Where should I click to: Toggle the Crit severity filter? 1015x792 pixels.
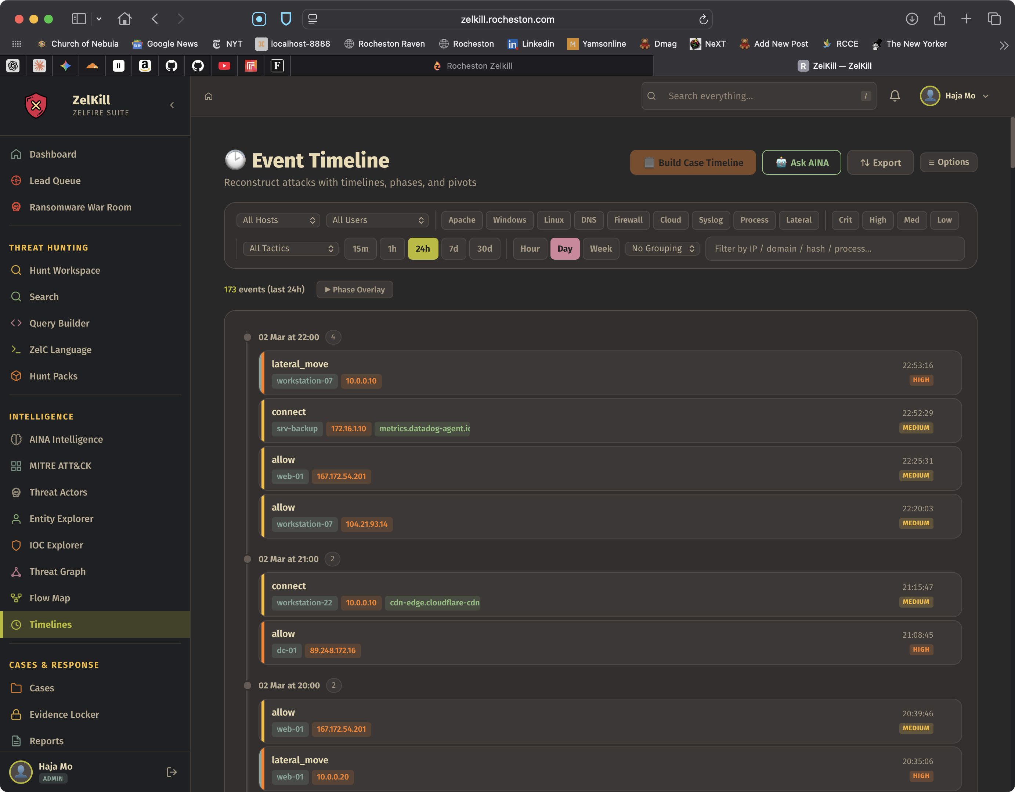tap(845, 220)
